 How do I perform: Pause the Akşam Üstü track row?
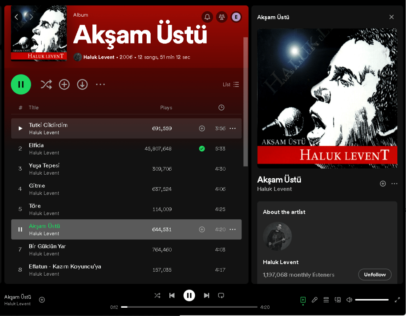(20, 229)
